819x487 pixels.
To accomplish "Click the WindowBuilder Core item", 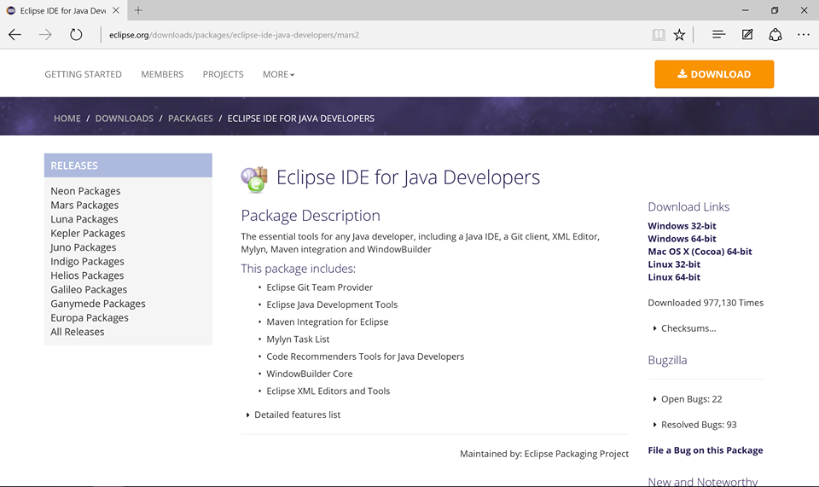I will tap(309, 374).
